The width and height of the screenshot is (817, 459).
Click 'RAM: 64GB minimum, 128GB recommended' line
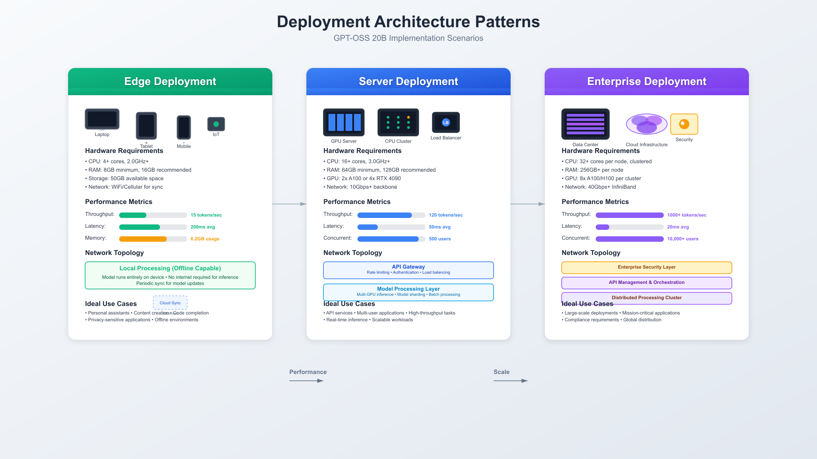380,170
